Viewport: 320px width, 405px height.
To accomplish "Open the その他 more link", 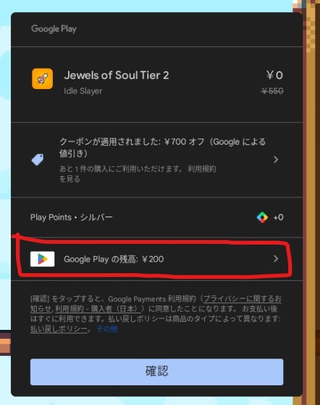I will (x=107, y=329).
